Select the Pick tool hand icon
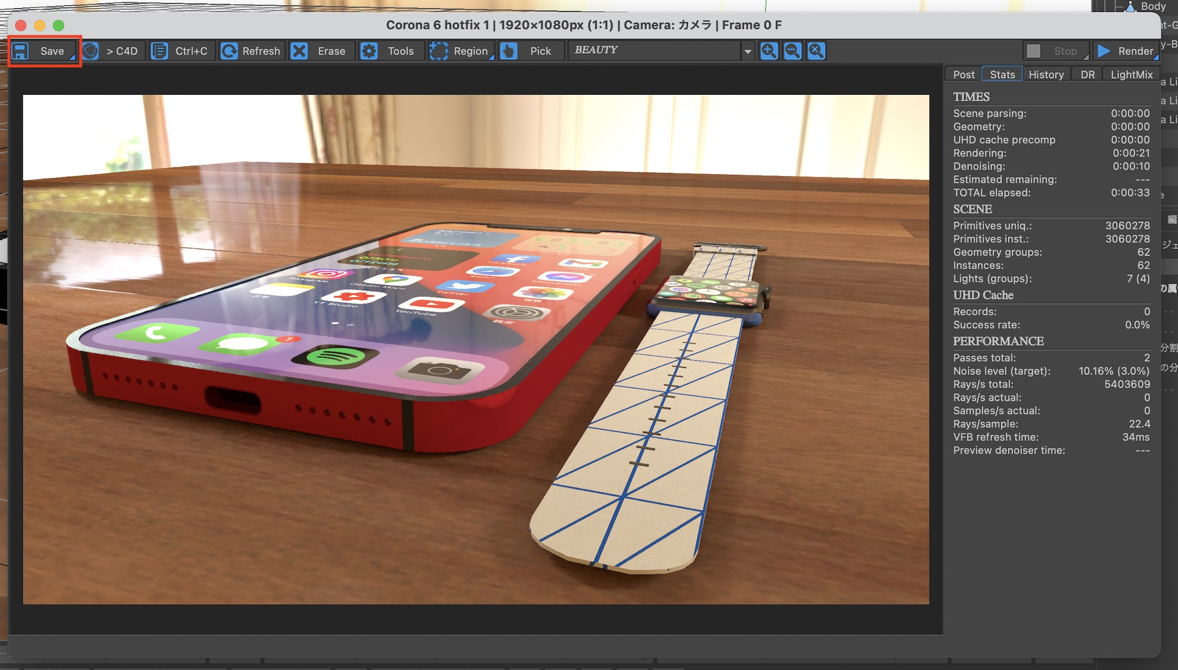The height and width of the screenshot is (670, 1178). click(x=509, y=51)
